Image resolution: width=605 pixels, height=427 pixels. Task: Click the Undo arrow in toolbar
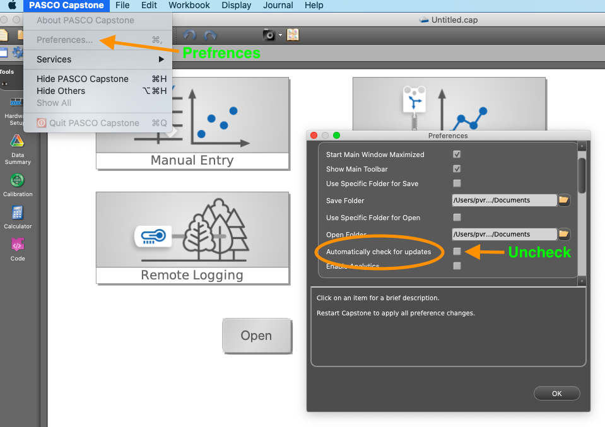tap(189, 35)
